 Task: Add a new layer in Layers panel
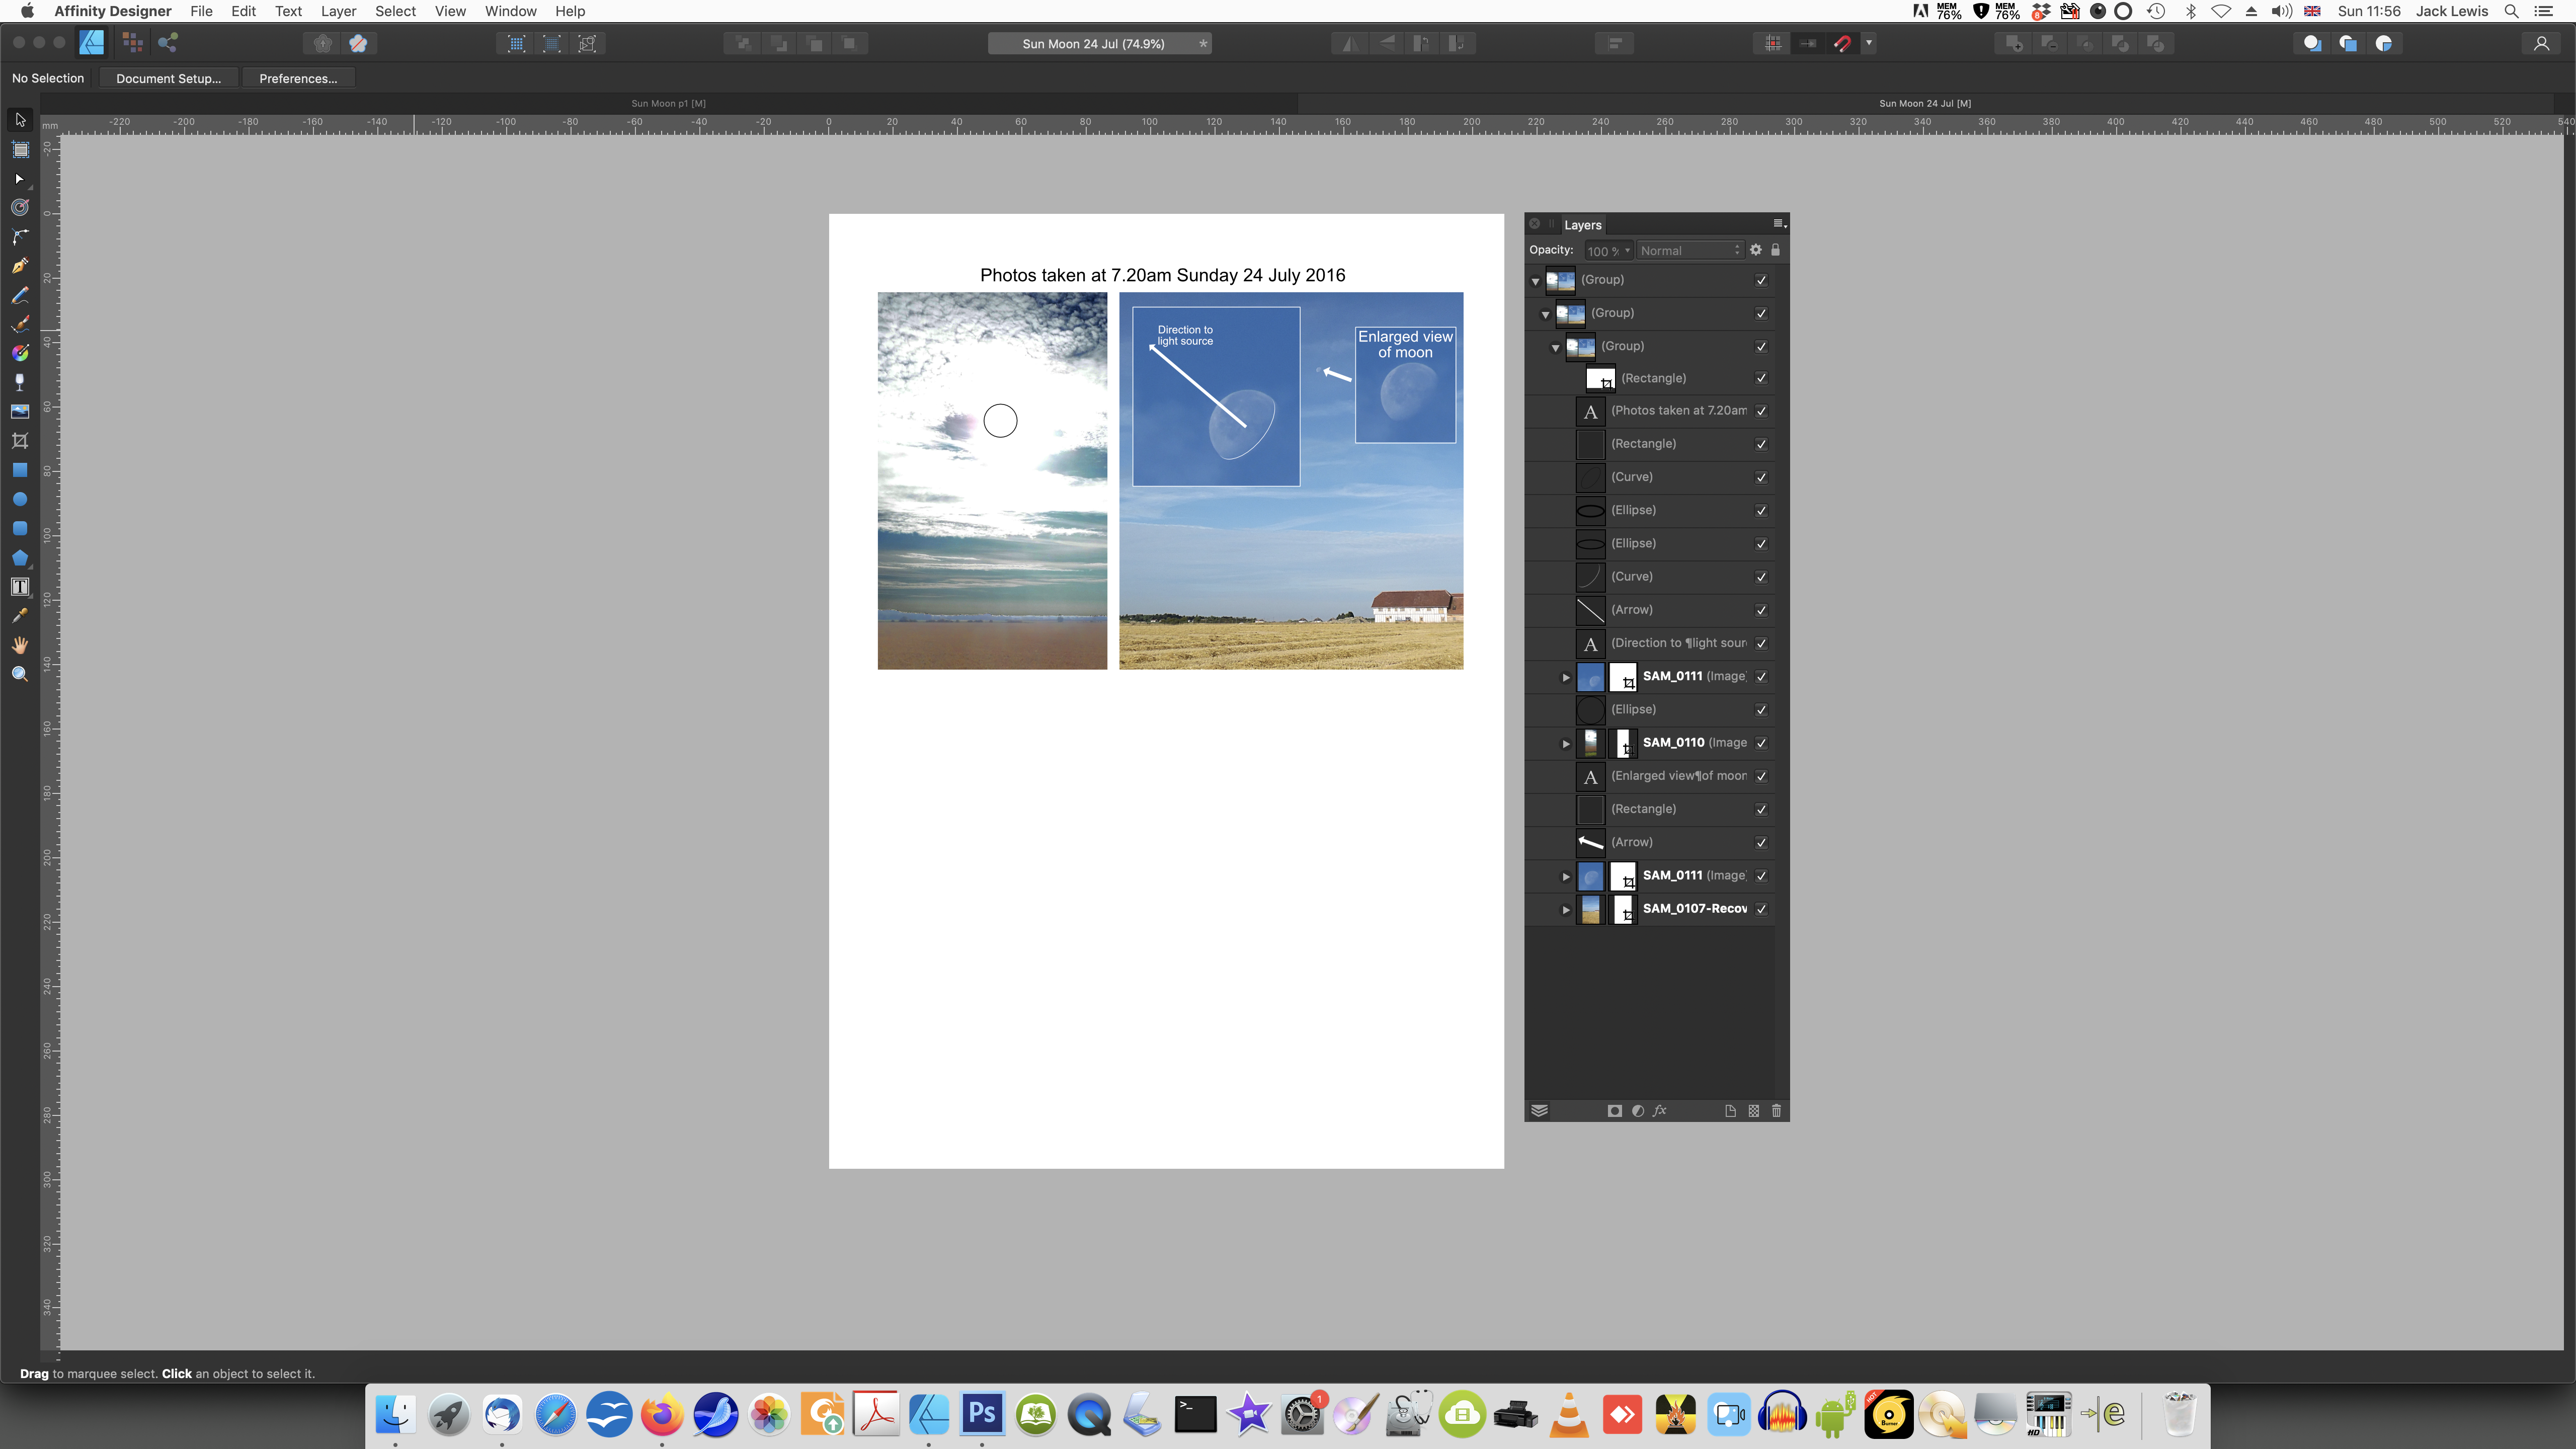(x=1730, y=1111)
